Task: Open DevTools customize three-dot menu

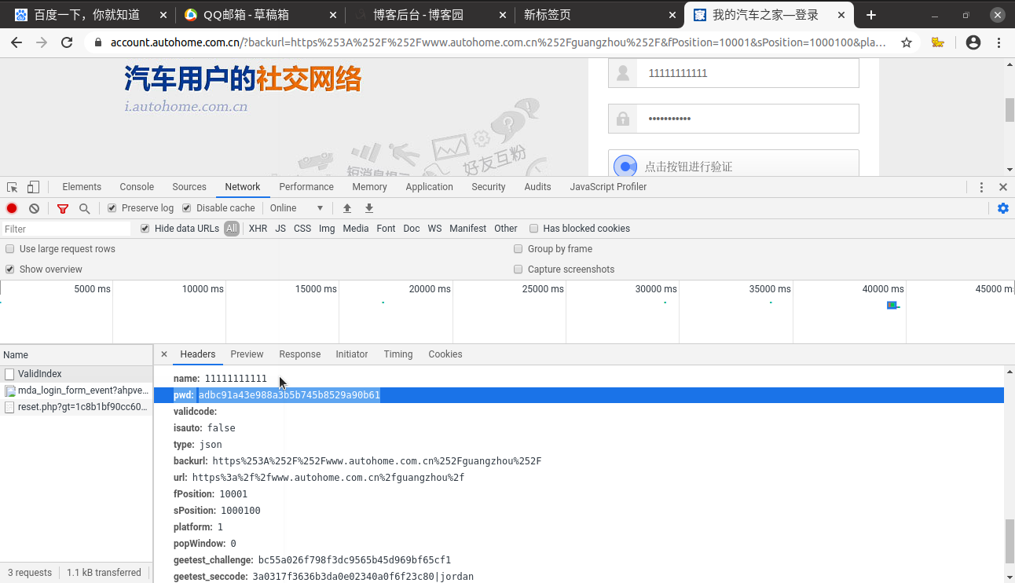Action: point(981,187)
